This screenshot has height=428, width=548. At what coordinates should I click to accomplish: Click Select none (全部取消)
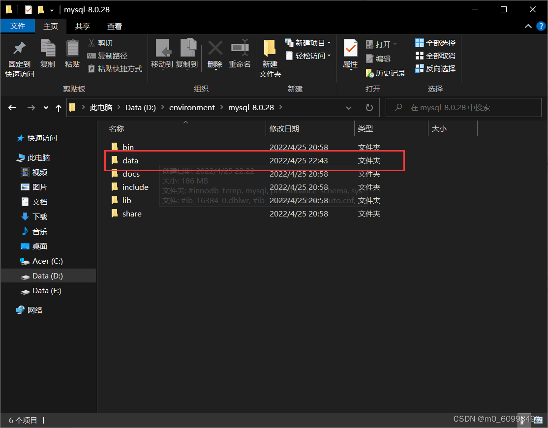click(x=435, y=56)
